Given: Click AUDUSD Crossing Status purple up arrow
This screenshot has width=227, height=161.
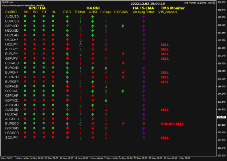Looking at the screenshot, I should point(143,17).
